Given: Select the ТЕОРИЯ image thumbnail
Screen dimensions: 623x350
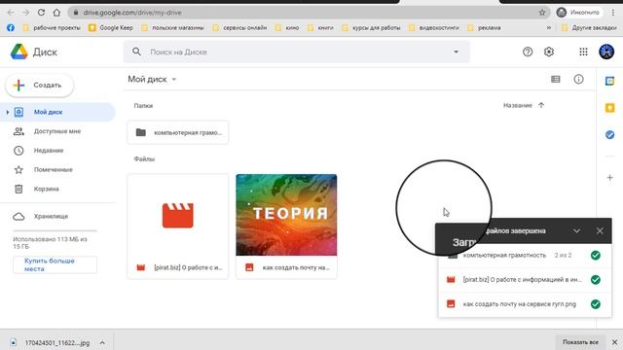Looking at the screenshot, I should click(x=286, y=215).
